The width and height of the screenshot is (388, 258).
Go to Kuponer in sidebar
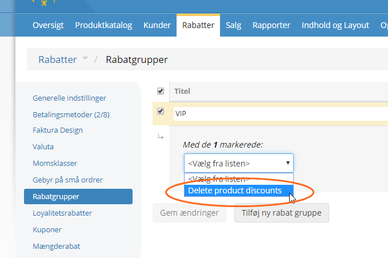click(x=47, y=230)
